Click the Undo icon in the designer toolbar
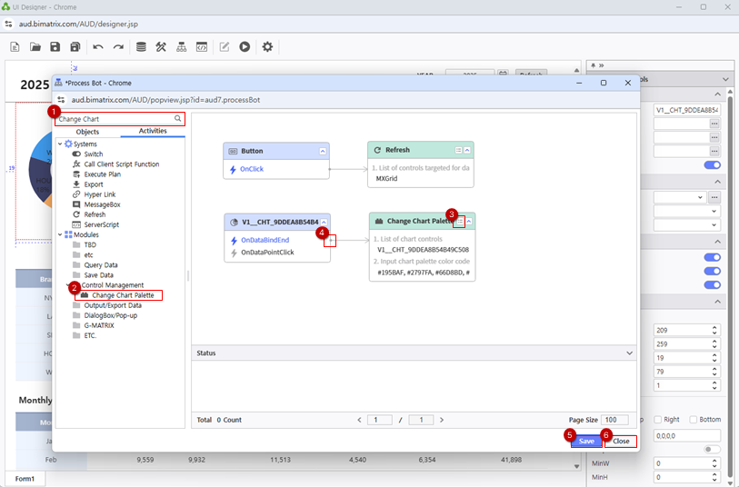Screen dimensions: 739x487 point(98,46)
